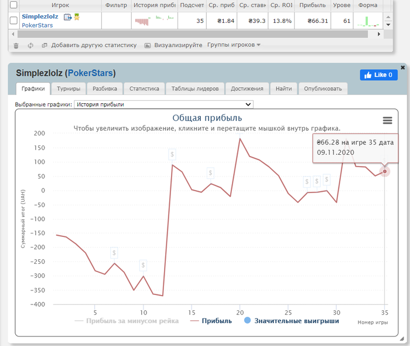The height and width of the screenshot is (346, 410).
Task: Switch to the 'Турниры' tab
Action: point(69,89)
